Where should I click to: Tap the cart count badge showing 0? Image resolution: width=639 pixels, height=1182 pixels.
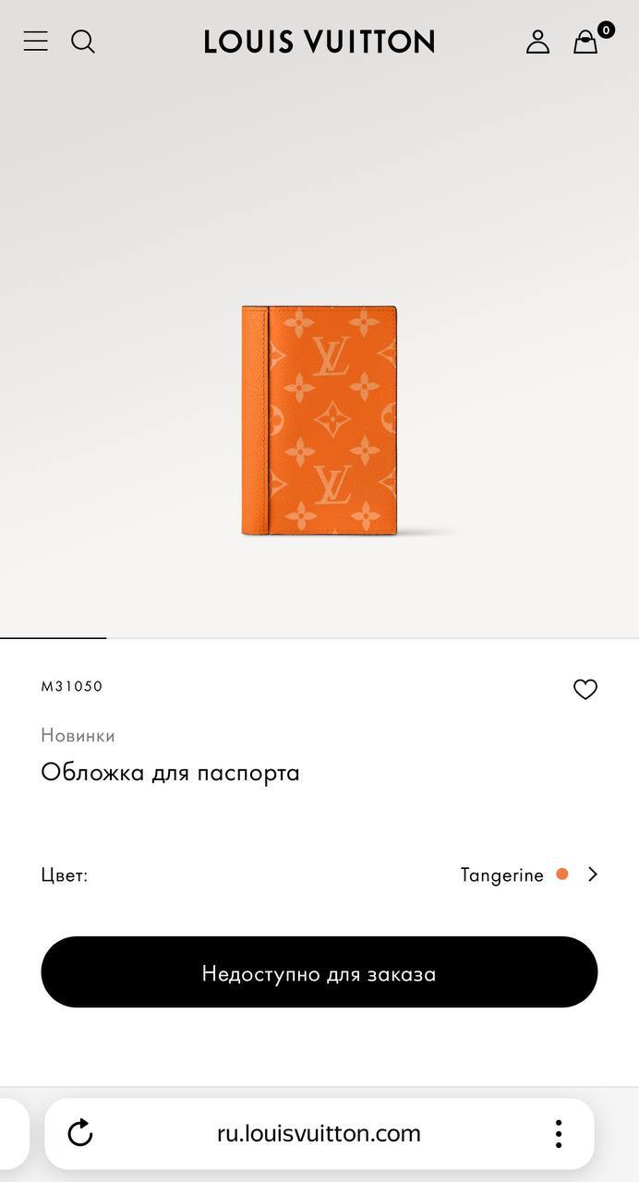coord(606,30)
